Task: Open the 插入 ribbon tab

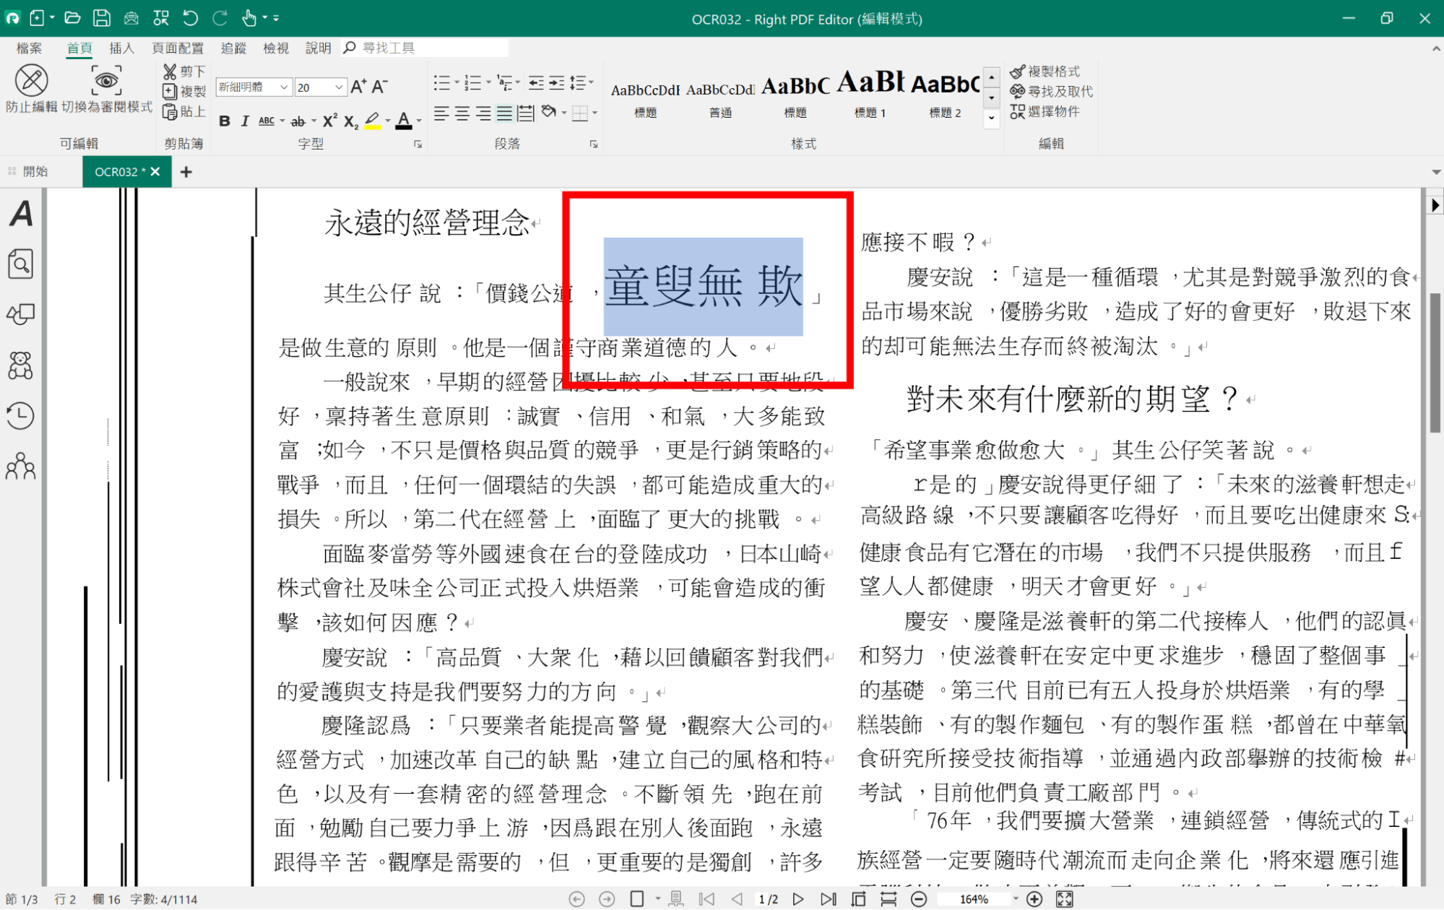Action: (x=121, y=48)
